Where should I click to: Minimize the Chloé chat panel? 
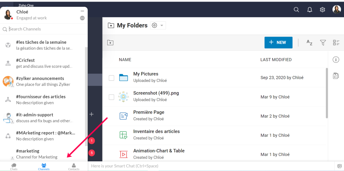82,11
